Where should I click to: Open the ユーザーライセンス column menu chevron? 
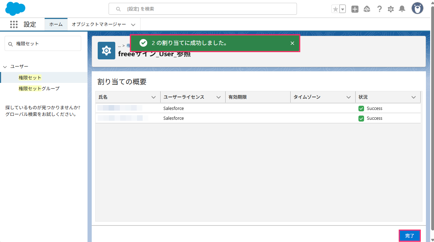[x=219, y=97]
